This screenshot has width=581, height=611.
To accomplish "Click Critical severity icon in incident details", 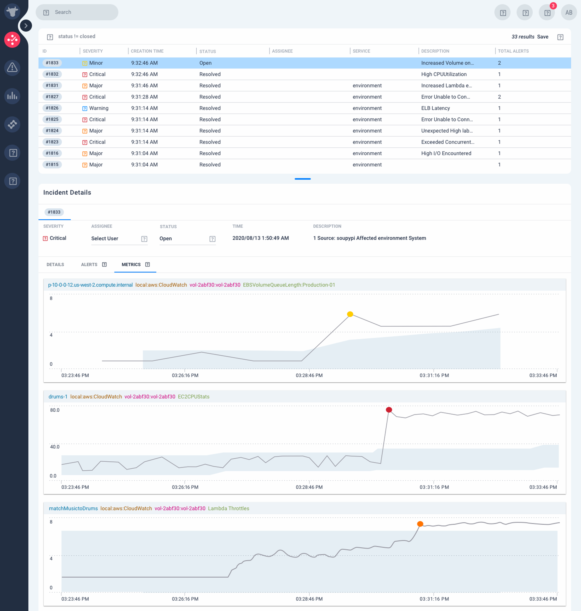I will coord(45,239).
